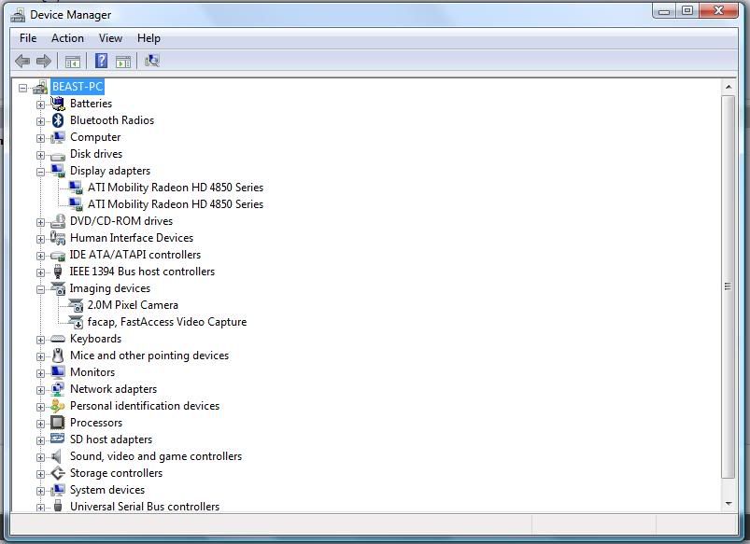The image size is (750, 544).
Task: Scan for hardware changes icon
Action: [151, 61]
